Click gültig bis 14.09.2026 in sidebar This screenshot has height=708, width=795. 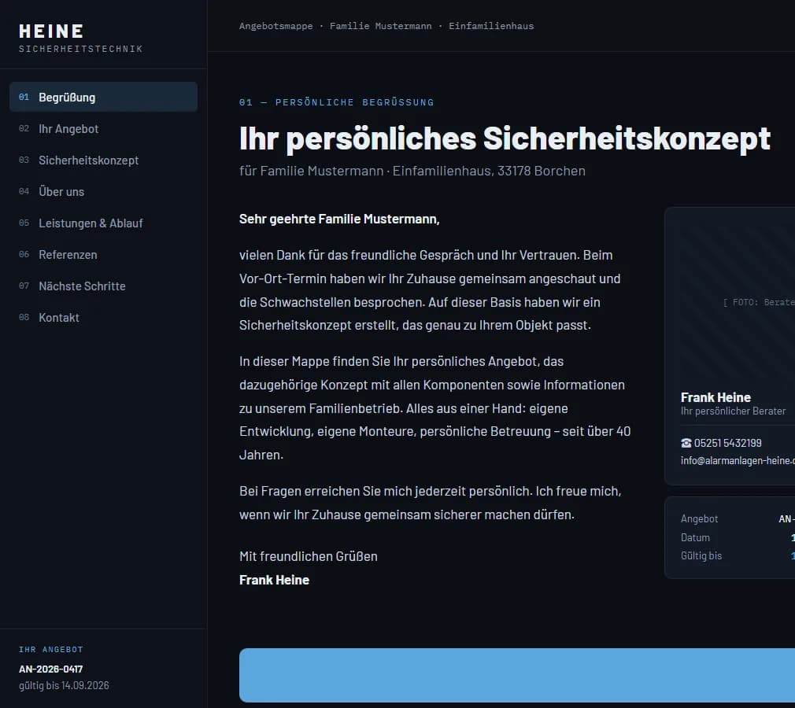click(x=64, y=685)
